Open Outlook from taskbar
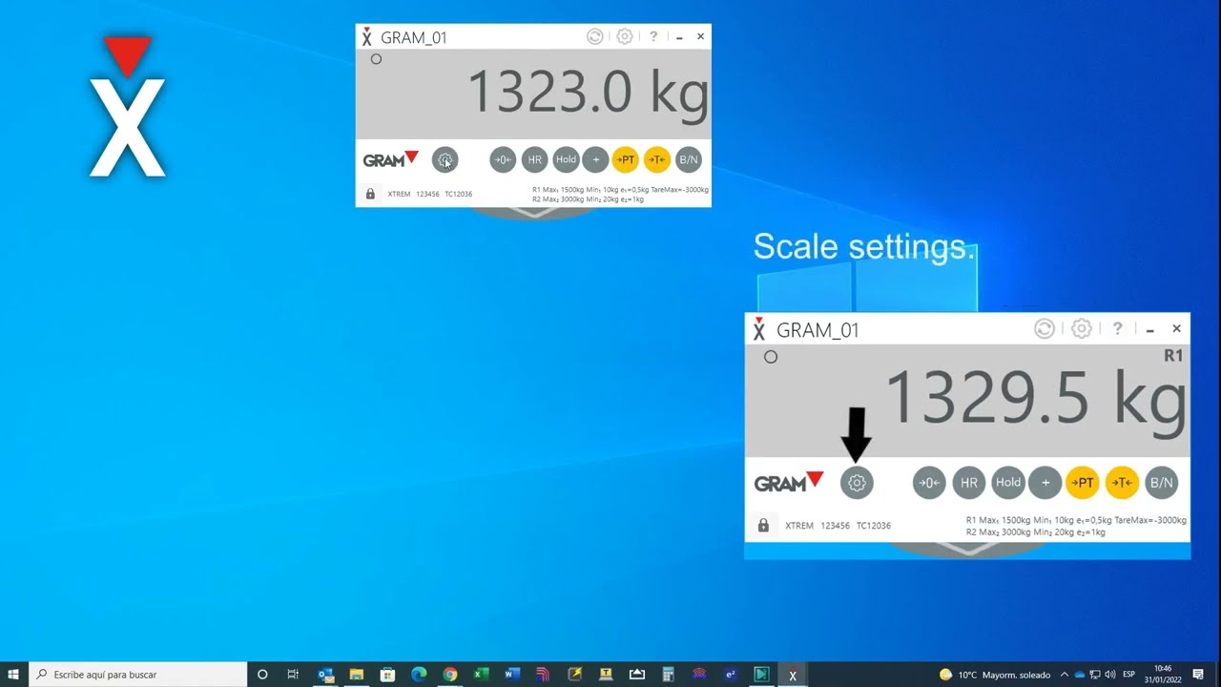The width and height of the screenshot is (1221, 687). pos(325,675)
